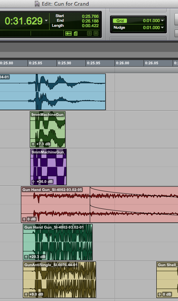Viewport: 178px width, 301px height.
Task: Click the clip gain fader icon beside +9.0 dB
Action: (26, 294)
